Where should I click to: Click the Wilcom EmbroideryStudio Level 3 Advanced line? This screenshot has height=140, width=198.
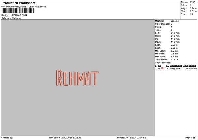(24, 7)
